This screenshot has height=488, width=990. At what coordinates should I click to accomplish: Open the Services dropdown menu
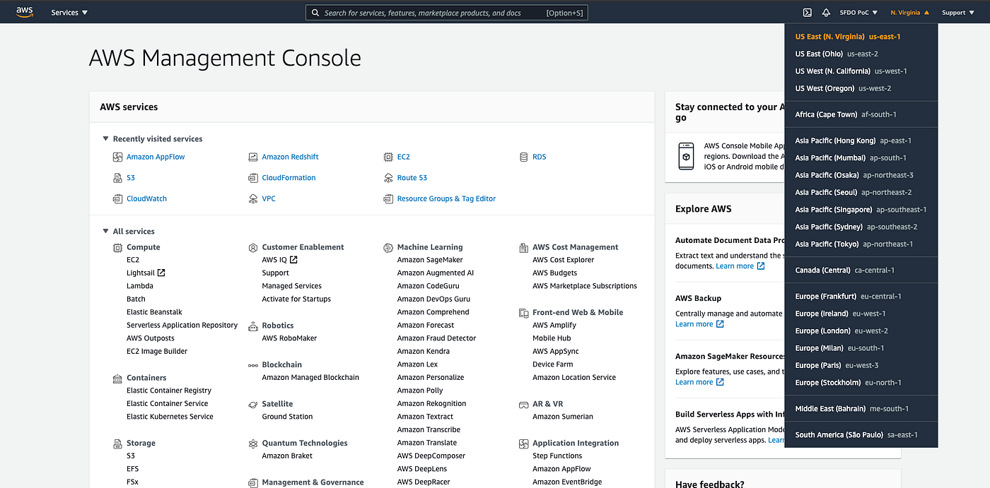69,13
